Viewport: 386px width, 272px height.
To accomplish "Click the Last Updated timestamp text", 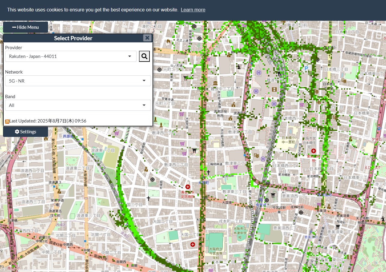I will (48, 121).
